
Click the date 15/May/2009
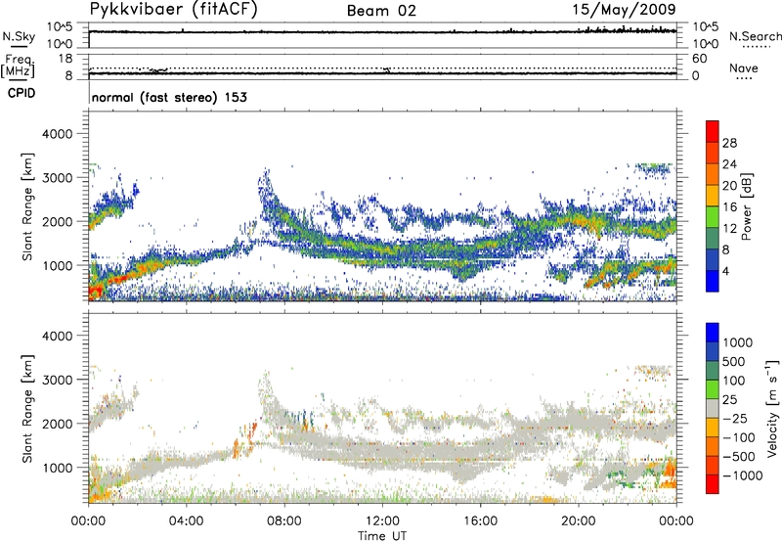[624, 9]
